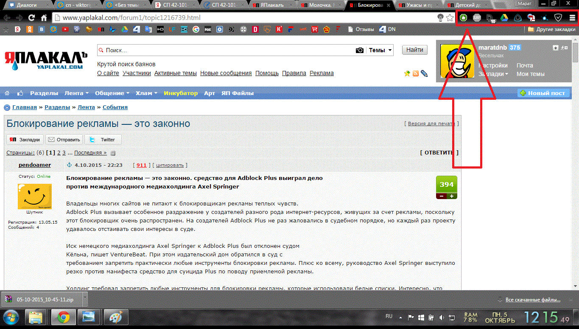Viewport: 579px width, 329px height.
Task: Open the PDF converter extension icon
Action: coord(531,18)
